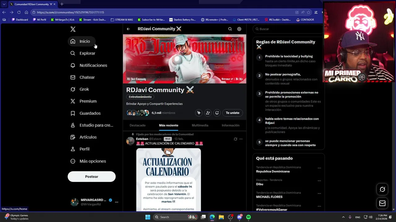Click the browser home button
The height and width of the screenshot is (222, 396).
[x=26, y=12]
